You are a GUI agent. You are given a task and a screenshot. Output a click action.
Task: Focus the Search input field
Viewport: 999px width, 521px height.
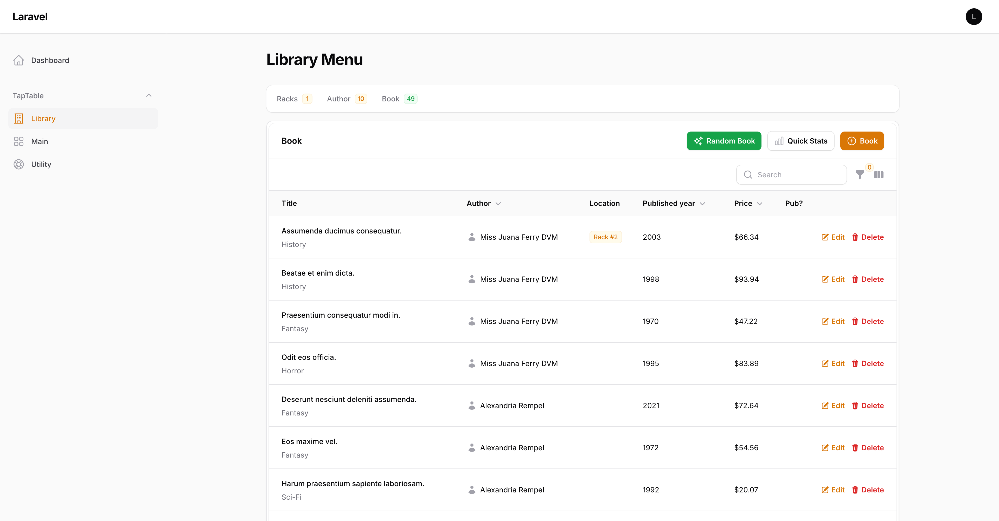pos(795,175)
